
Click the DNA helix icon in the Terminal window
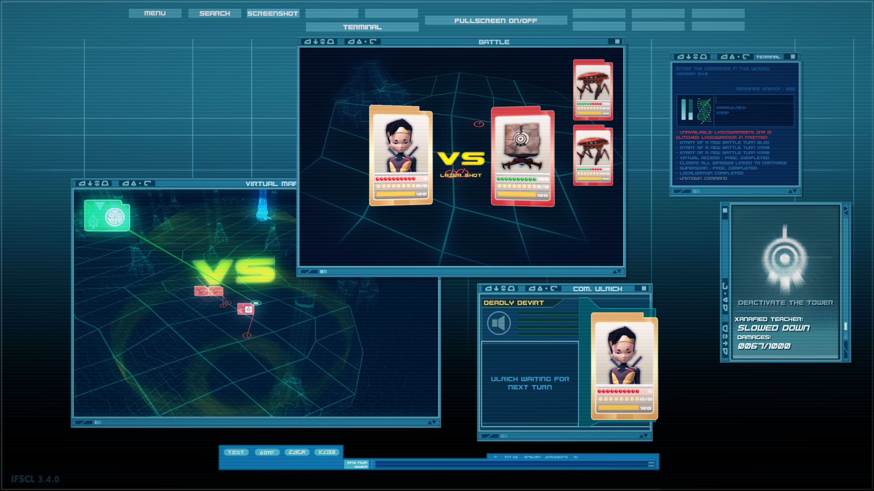click(x=704, y=110)
